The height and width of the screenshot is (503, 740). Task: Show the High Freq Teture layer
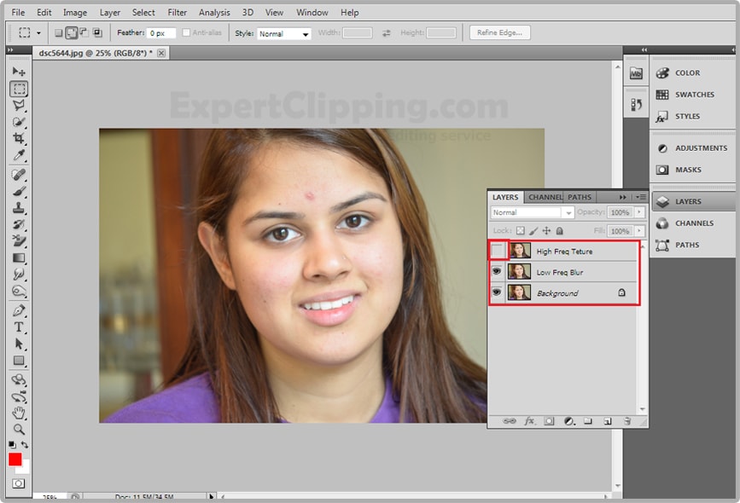point(497,251)
